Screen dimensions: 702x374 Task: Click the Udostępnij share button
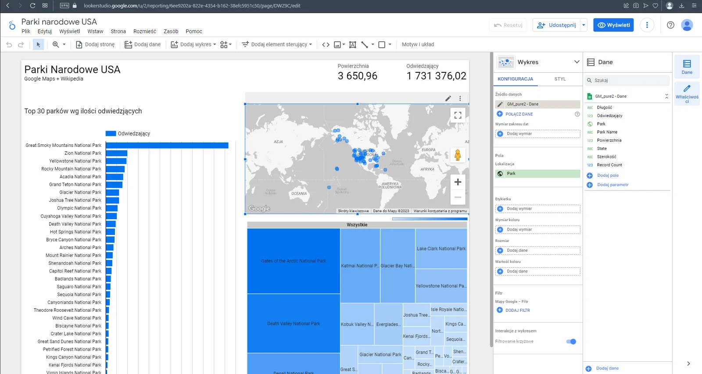point(556,25)
